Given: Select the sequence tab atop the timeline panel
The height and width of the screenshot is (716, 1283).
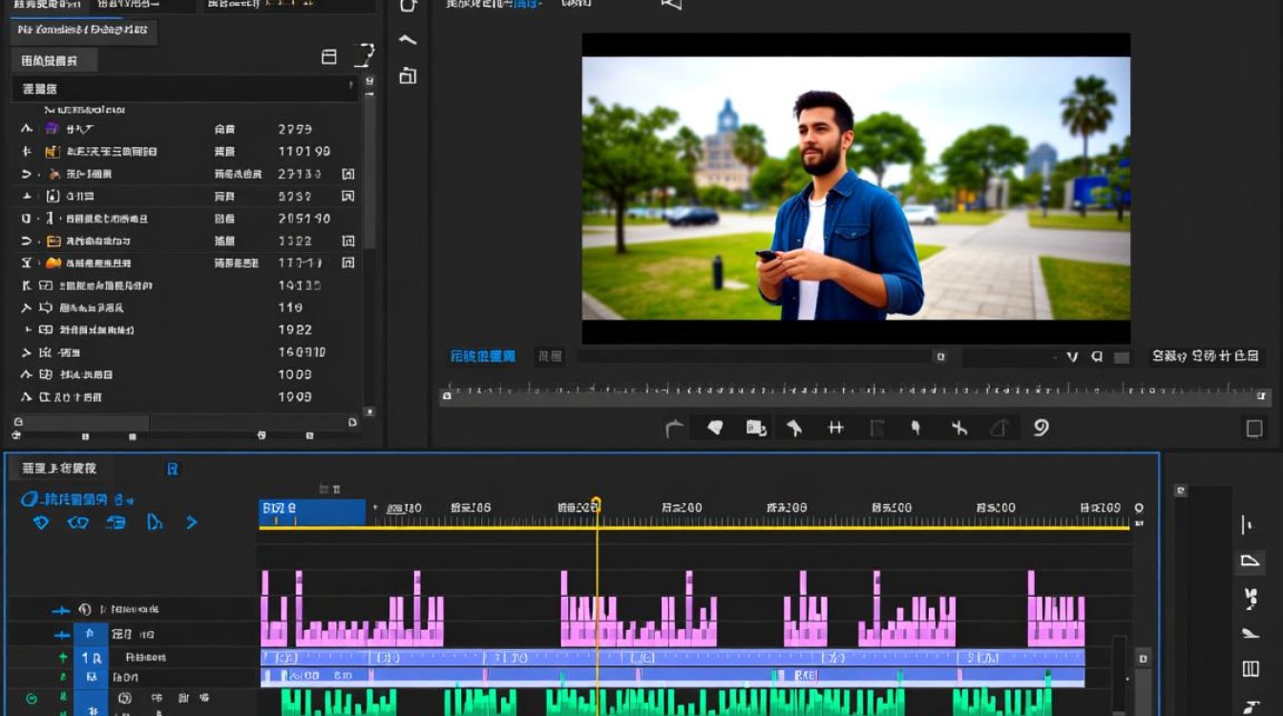Looking at the screenshot, I should tap(59, 469).
